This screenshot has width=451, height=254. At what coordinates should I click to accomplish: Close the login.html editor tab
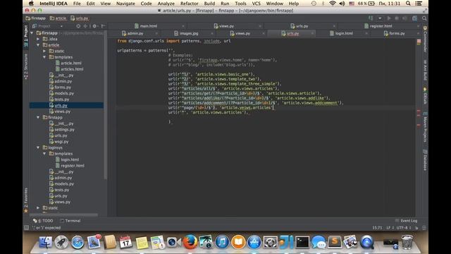[366, 33]
